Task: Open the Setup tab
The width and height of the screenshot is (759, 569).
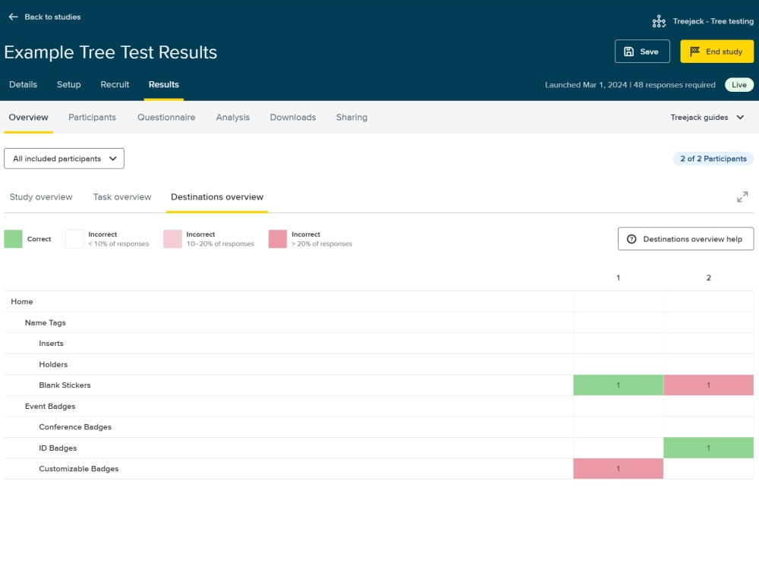Action: pyautogui.click(x=69, y=85)
